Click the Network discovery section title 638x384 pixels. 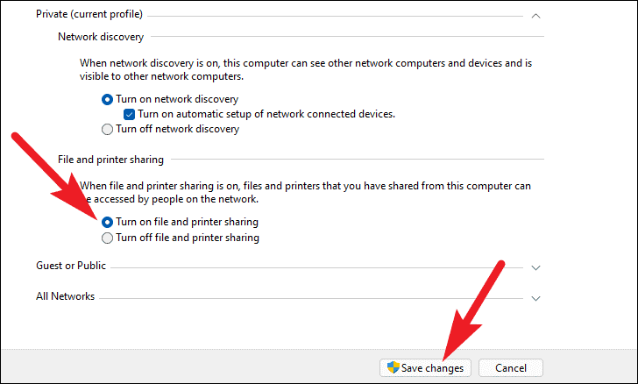click(101, 37)
